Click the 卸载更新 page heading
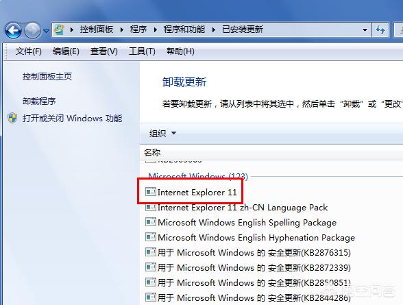 (184, 82)
